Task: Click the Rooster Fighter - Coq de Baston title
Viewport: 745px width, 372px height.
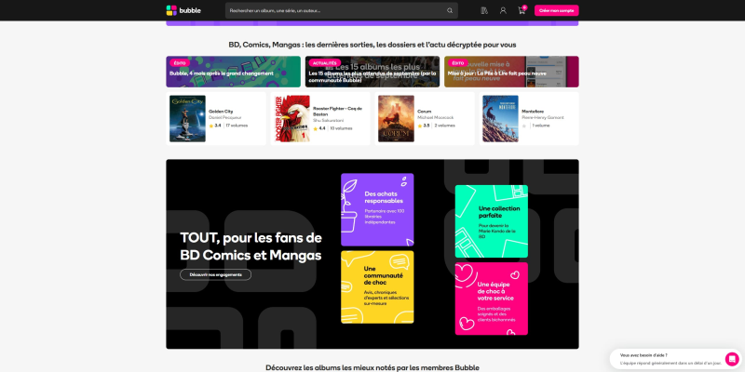Action: [337, 112]
